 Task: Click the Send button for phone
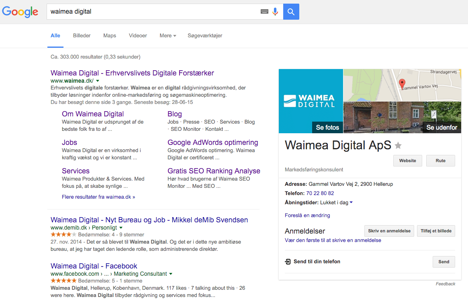click(444, 262)
